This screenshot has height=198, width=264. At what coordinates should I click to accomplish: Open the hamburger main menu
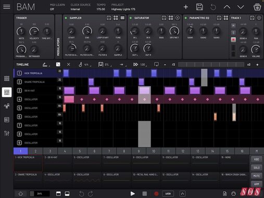(7, 7)
